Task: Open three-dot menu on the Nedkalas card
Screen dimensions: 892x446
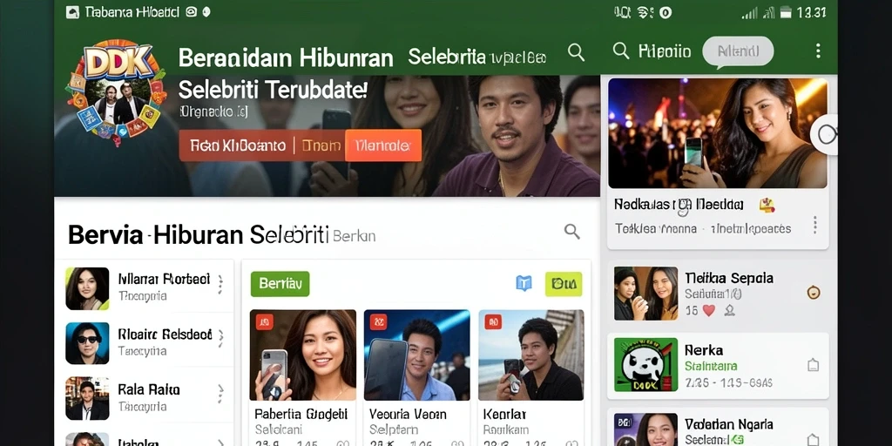Action: [814, 225]
